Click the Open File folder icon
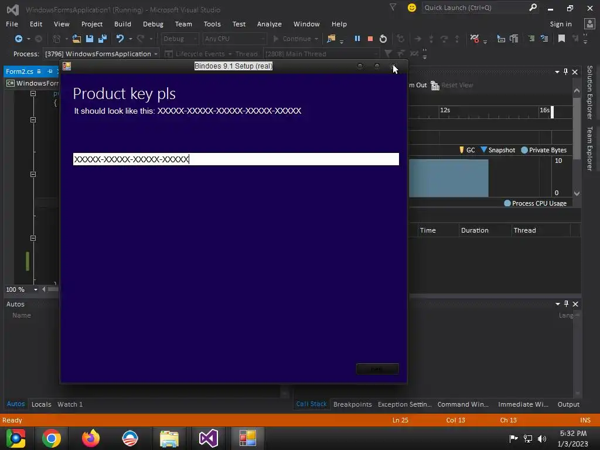The width and height of the screenshot is (600, 450). tap(77, 39)
